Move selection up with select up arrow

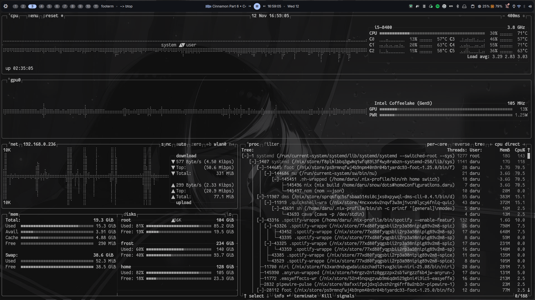coord(245,296)
